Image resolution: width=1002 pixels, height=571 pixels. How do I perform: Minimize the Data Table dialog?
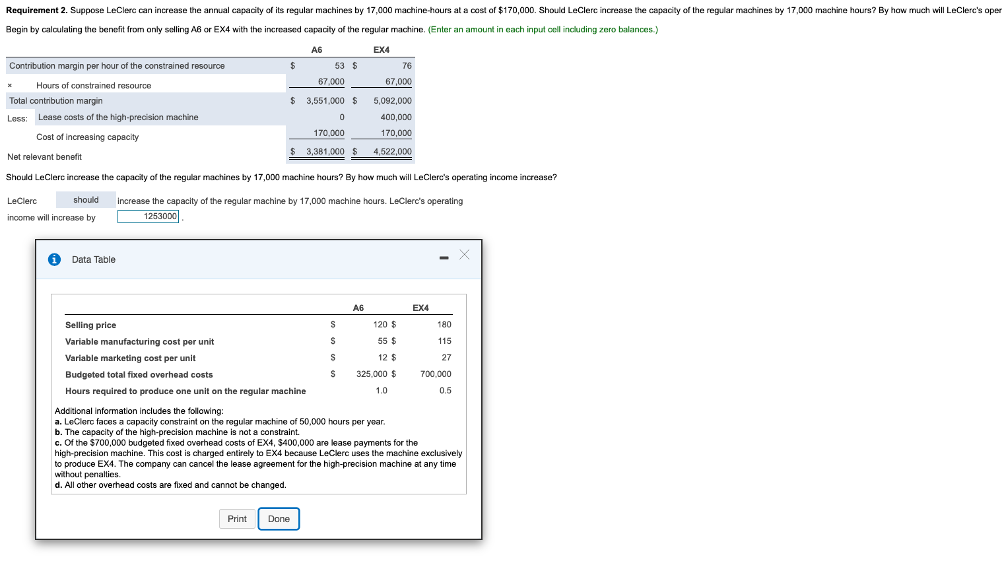coord(444,257)
